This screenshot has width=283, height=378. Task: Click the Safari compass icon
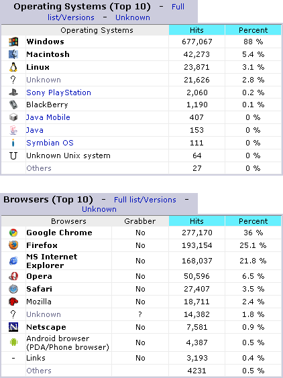tap(13, 289)
